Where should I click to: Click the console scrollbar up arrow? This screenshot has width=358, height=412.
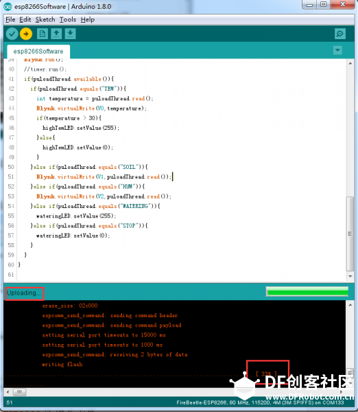(x=350, y=305)
